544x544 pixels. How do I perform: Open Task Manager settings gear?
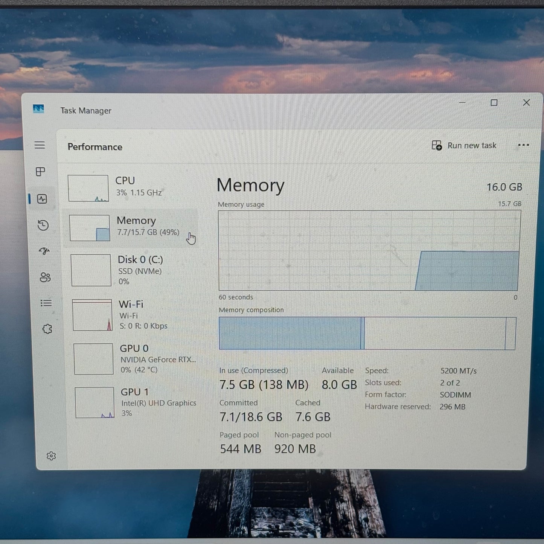tap(51, 456)
